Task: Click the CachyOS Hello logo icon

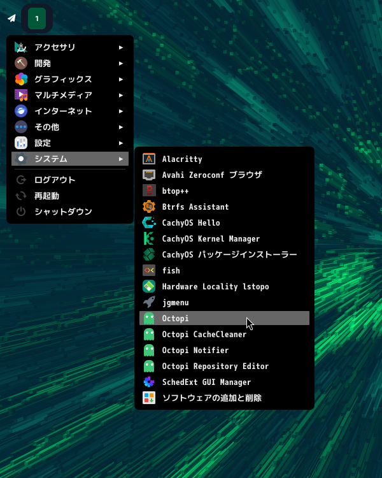Action: pyautogui.click(x=149, y=222)
